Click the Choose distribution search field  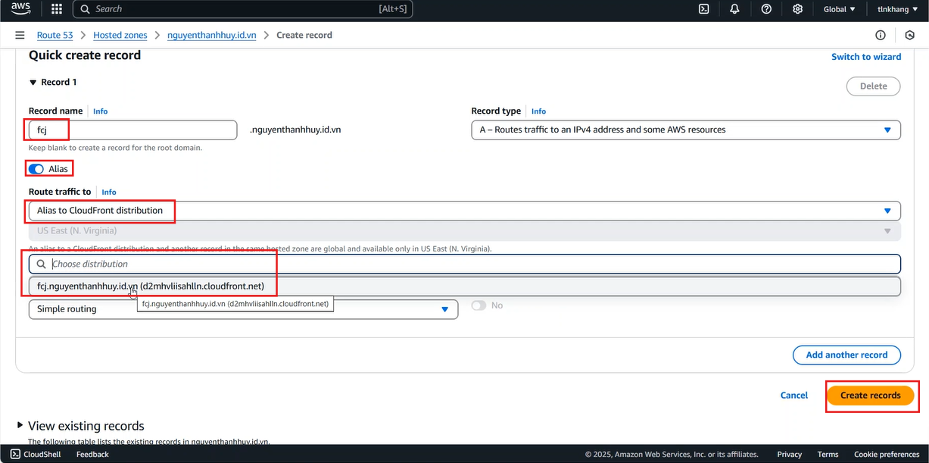[465, 264]
